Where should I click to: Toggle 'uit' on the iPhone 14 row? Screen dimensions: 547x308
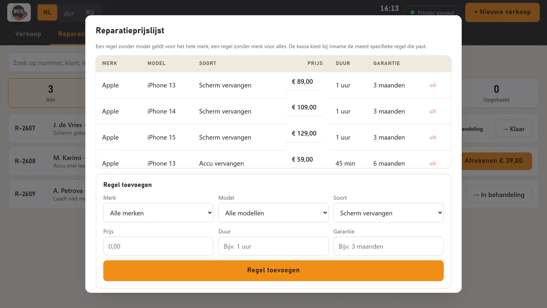433,111
